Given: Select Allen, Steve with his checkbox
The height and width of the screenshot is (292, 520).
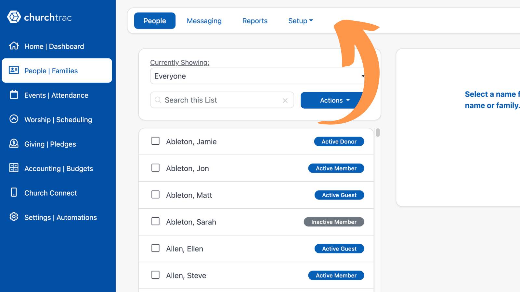Looking at the screenshot, I should pyautogui.click(x=155, y=275).
